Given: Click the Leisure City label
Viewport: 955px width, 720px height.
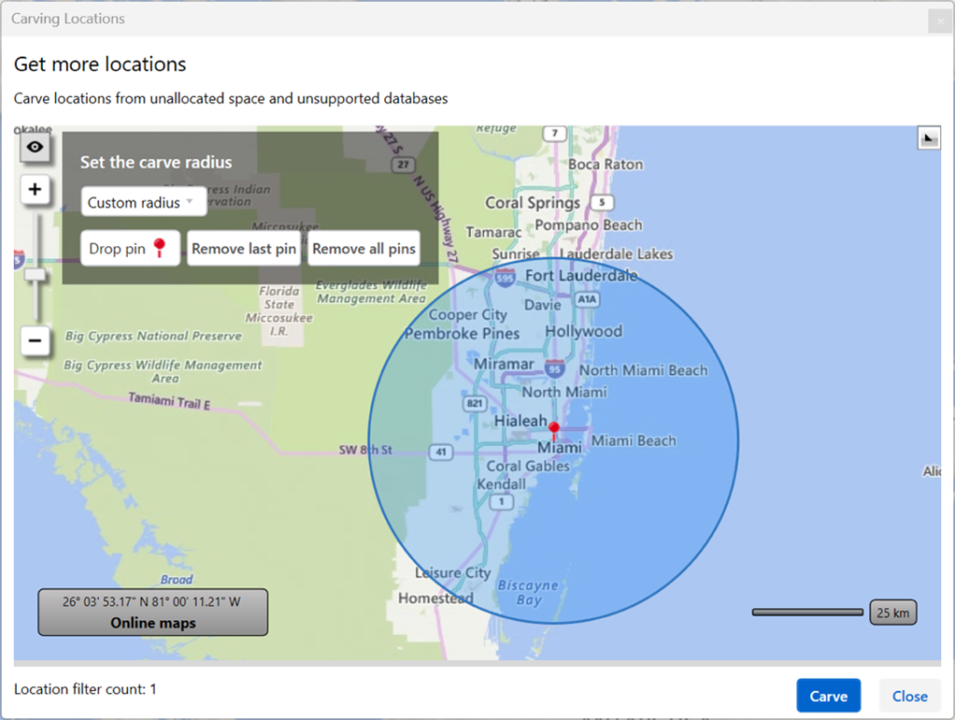Looking at the screenshot, I should [452, 574].
